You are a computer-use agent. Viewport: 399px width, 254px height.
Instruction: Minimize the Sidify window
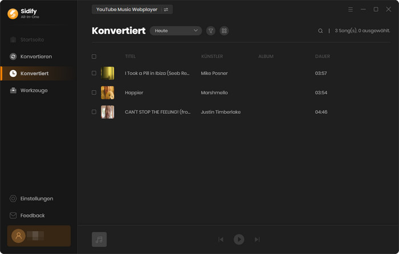363,10
